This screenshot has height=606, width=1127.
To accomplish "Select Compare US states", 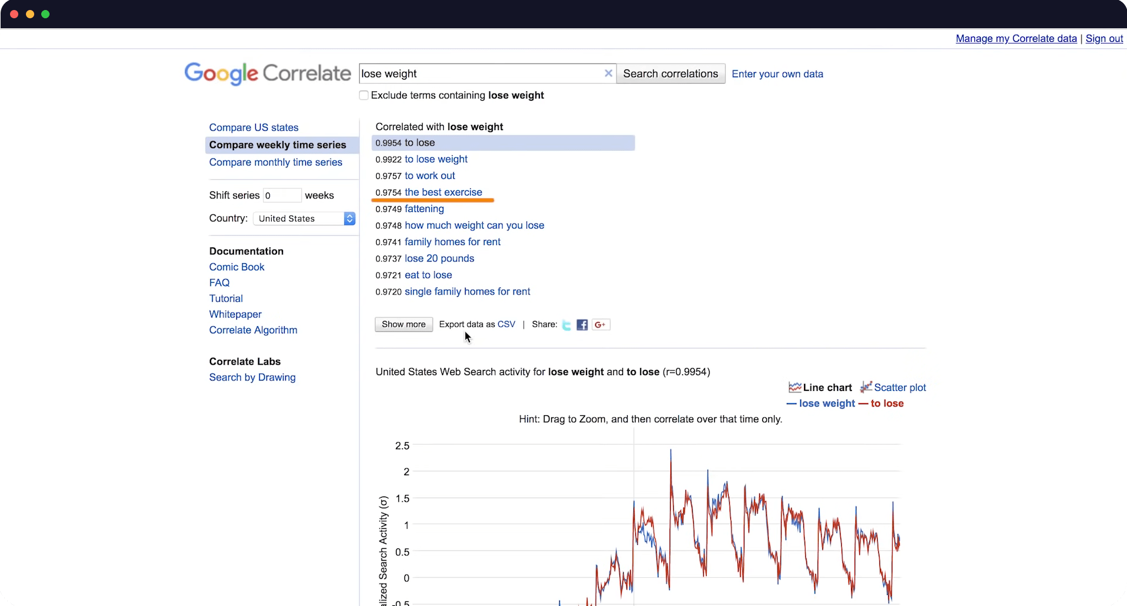I will 253,127.
